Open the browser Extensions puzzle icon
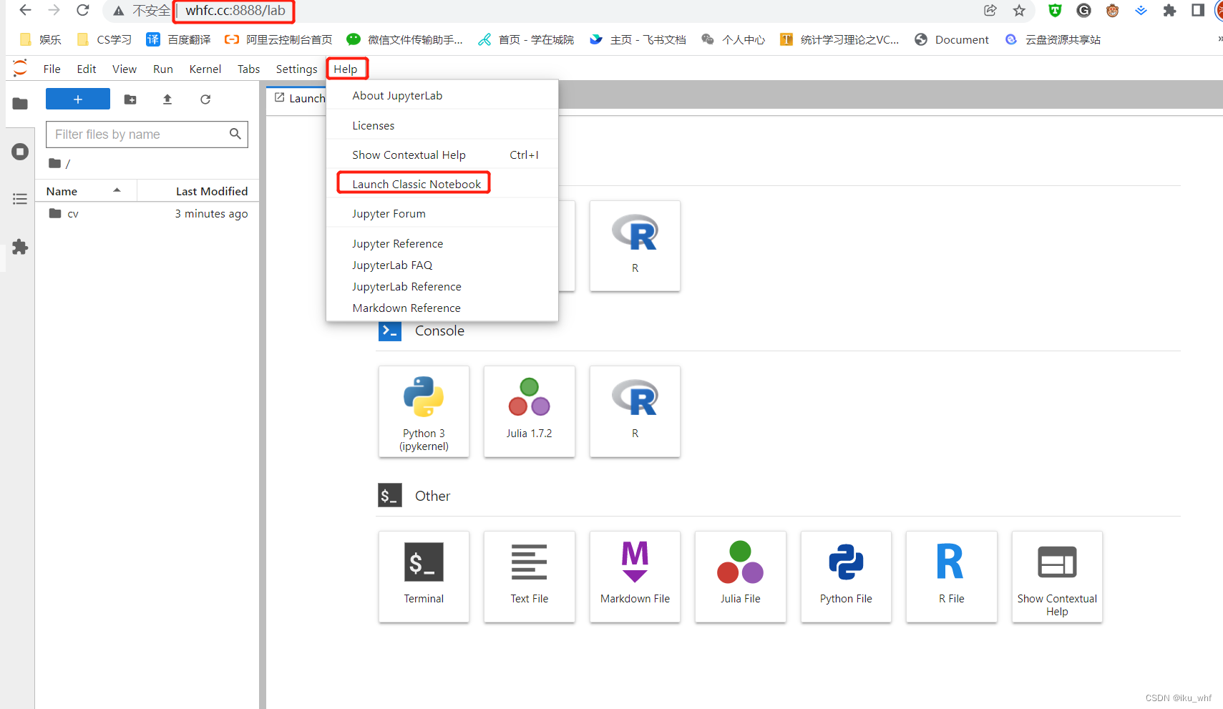 1169,10
